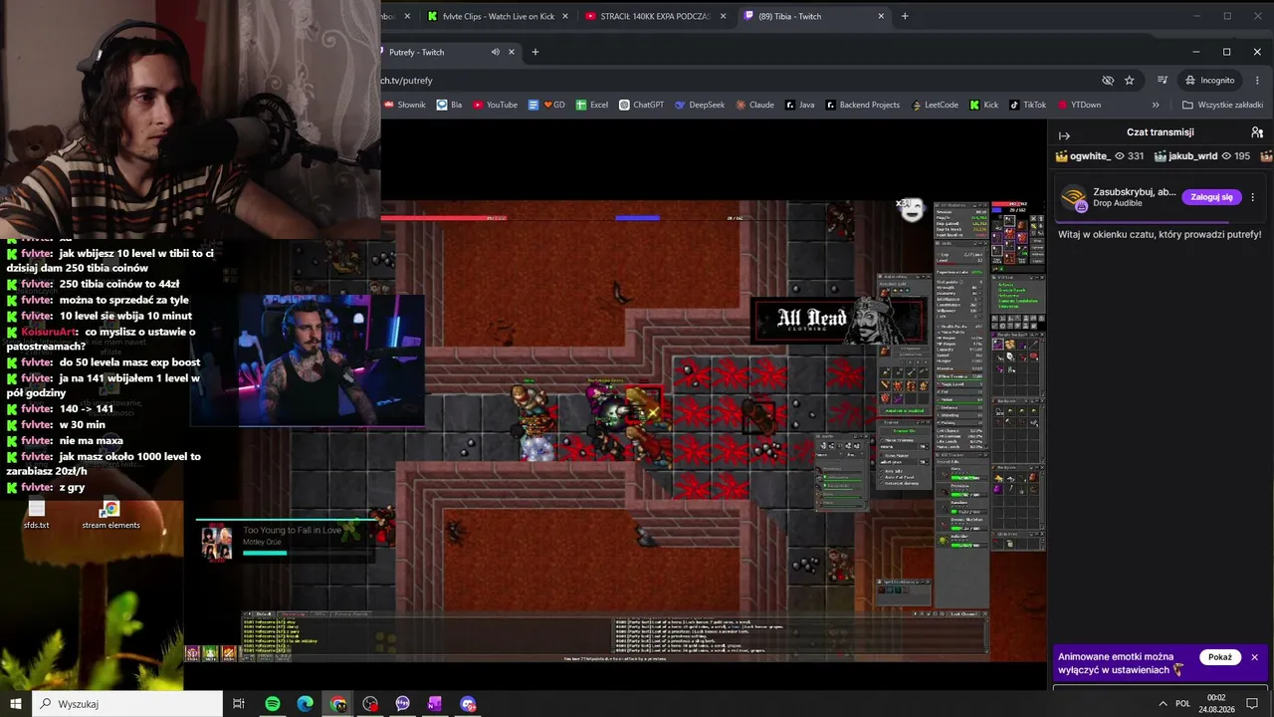Close the fvlvte Clips Kick tab
This screenshot has height=717, width=1274.
coord(565,16)
